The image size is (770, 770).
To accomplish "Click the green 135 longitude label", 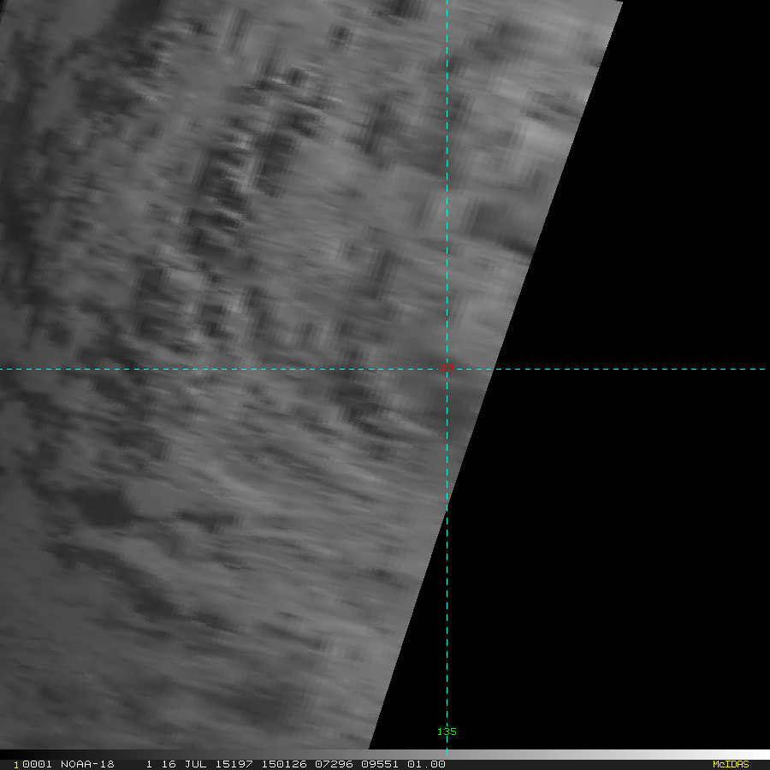I will coord(447,731).
